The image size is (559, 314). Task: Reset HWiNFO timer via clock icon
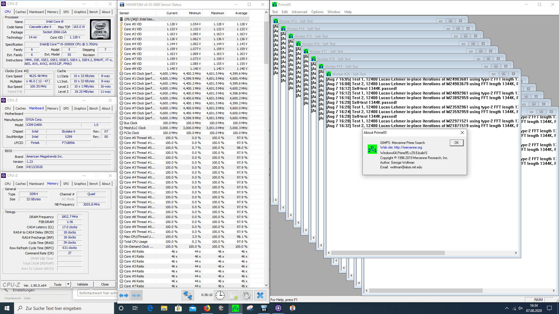click(220, 295)
